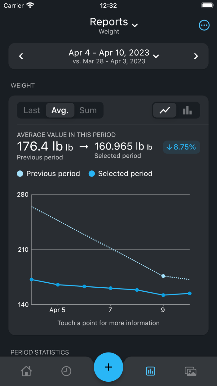This screenshot has width=217, height=386.
Task: Touch the Apr 9 previous period point
Action: coord(163,276)
